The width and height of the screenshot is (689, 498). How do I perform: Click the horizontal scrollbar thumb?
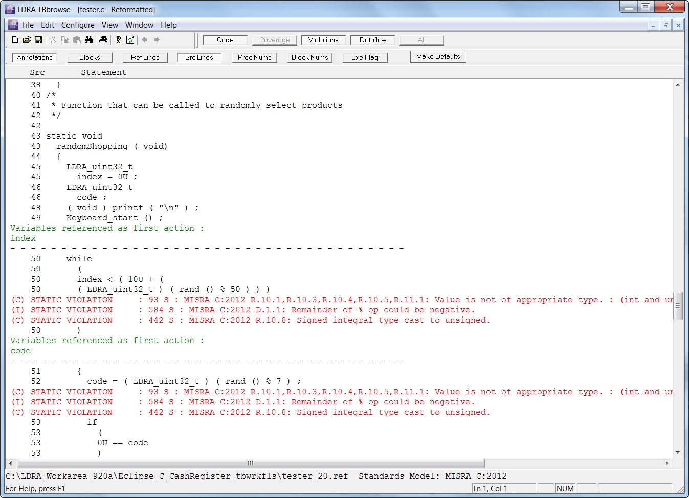[251, 463]
